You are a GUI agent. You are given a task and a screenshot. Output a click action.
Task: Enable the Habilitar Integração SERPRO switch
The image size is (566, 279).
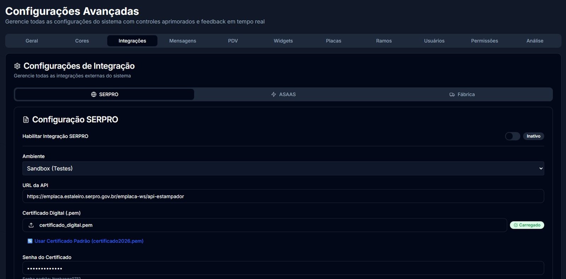click(512, 136)
